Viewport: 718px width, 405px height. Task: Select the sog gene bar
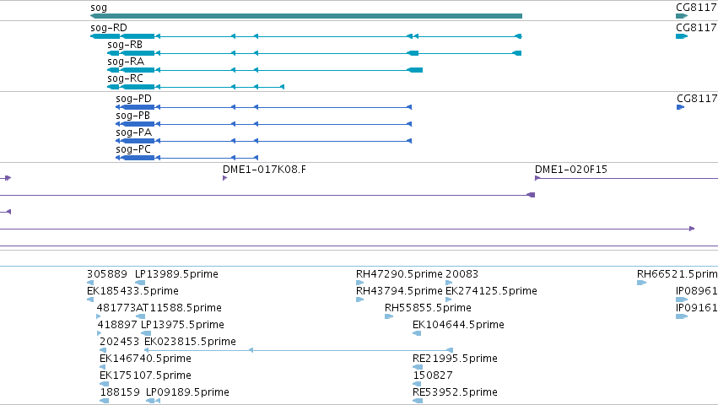(306, 16)
